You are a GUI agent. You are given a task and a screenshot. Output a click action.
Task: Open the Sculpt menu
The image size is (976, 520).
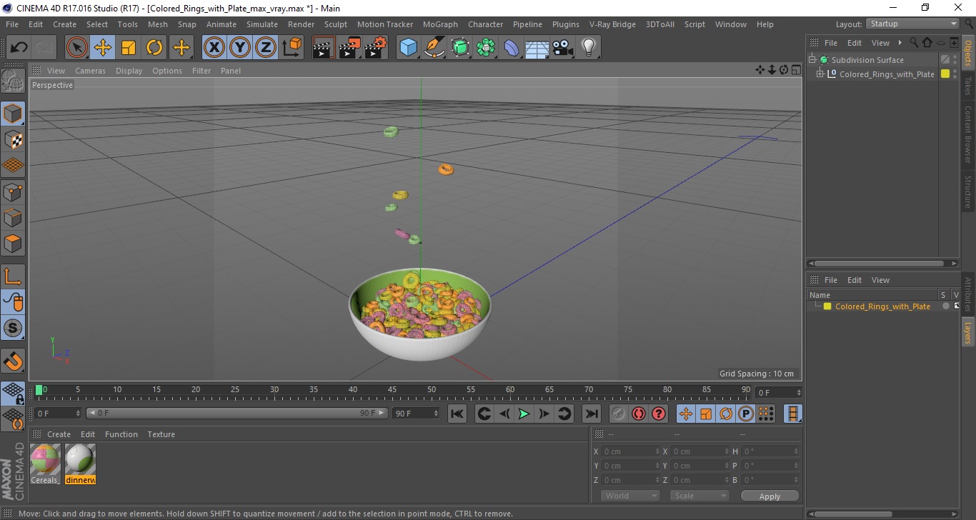coord(336,24)
